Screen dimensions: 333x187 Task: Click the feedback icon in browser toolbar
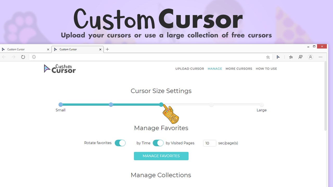[x=300, y=57]
